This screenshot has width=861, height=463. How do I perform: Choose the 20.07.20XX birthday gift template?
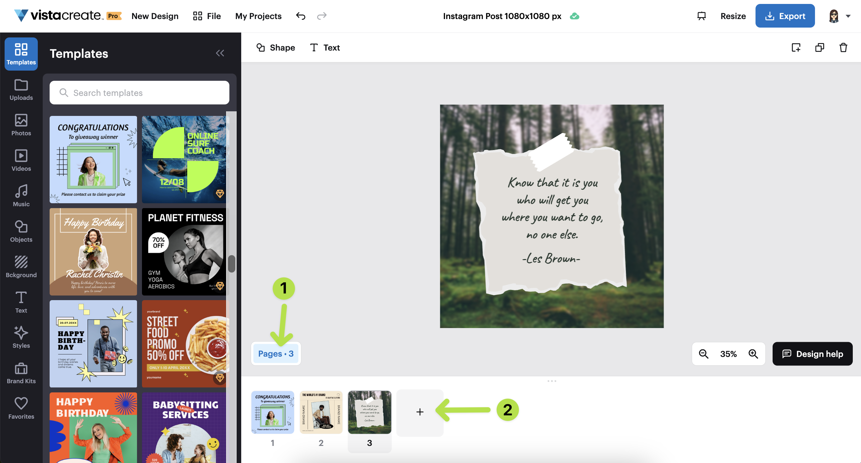tap(93, 344)
